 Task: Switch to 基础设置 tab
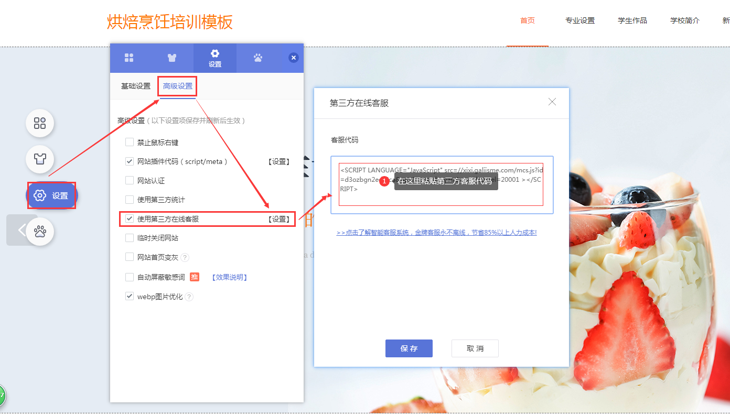tap(136, 86)
